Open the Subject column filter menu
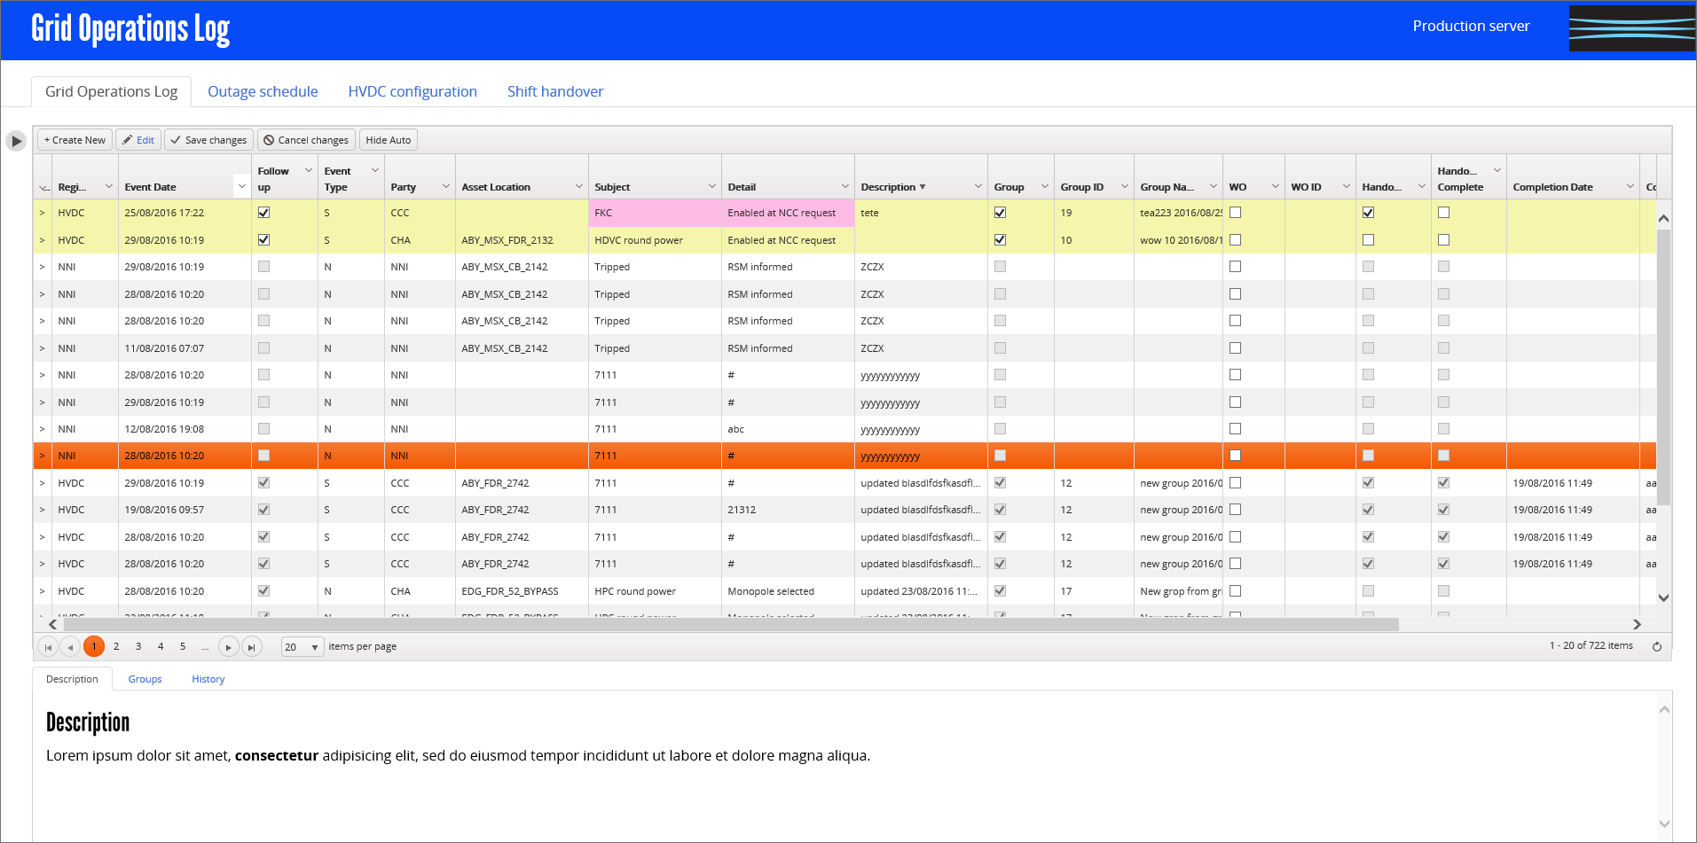 point(711,186)
